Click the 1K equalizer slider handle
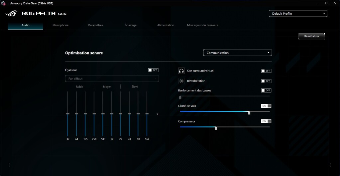340x176 pixels. pyautogui.click(x=112, y=114)
